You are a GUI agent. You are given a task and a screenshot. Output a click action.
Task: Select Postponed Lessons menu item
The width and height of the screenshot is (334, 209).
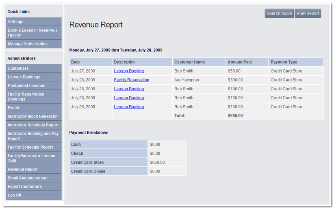34,85
